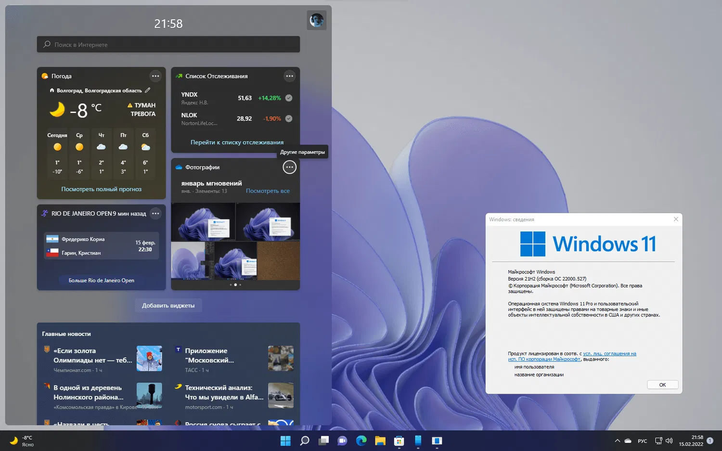Show hidden tray icons with the chevron
Image resolution: width=722 pixels, height=451 pixels.
pyautogui.click(x=617, y=441)
